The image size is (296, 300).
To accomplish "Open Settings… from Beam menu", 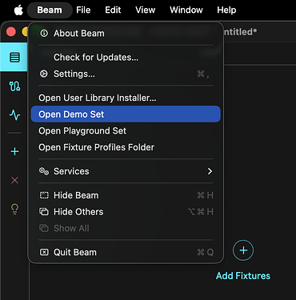I will (126, 74).
